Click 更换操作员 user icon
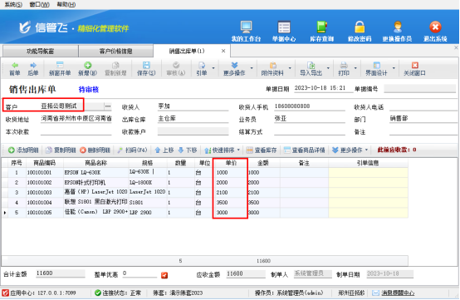Image resolution: width=460 pixels, height=300 pixels. tap(398, 27)
